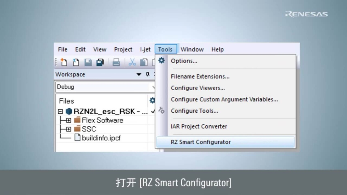Open RZ Smart Configurator from Tools menu
347x195 pixels.
point(201,142)
